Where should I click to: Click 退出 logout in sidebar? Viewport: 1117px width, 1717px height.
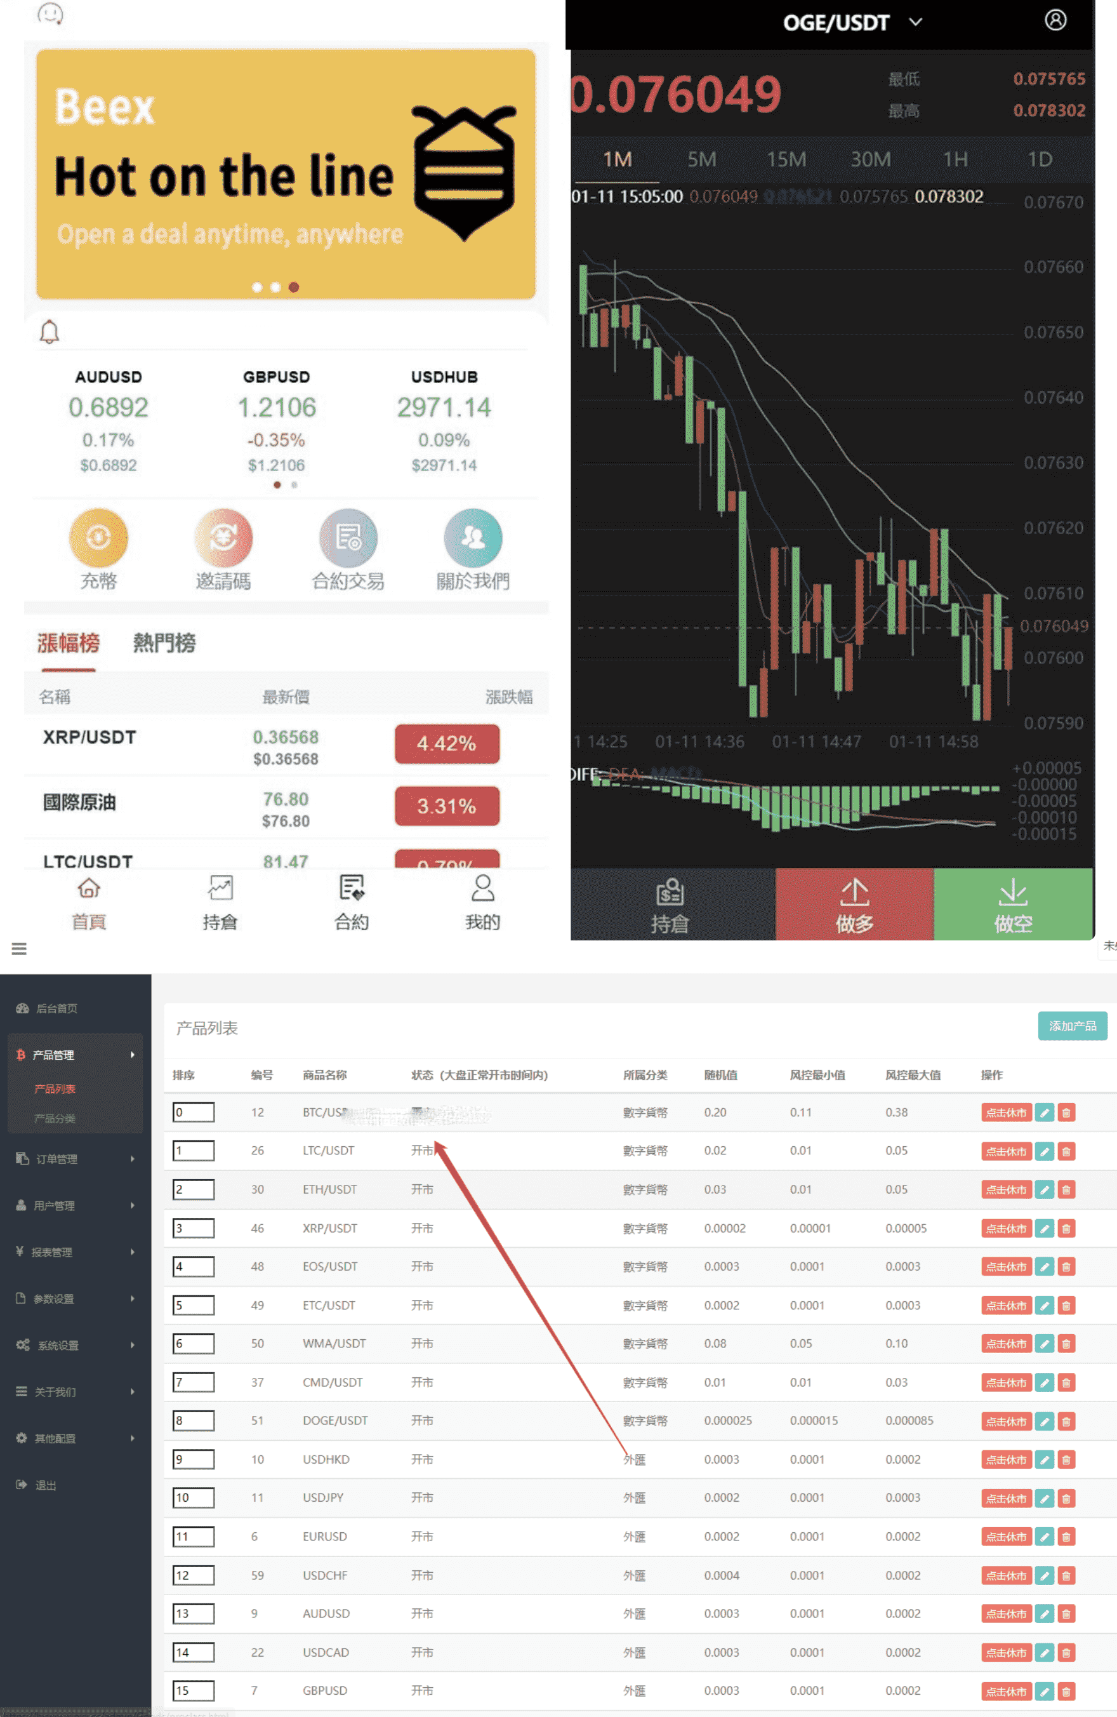[x=36, y=1485]
